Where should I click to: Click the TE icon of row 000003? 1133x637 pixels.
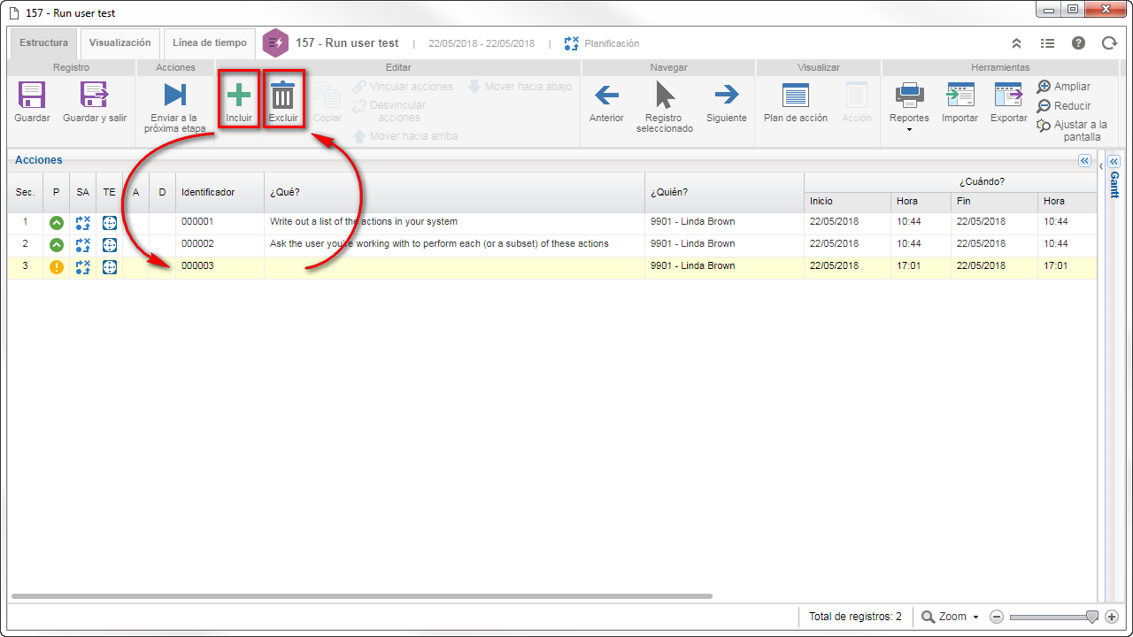[x=110, y=267]
